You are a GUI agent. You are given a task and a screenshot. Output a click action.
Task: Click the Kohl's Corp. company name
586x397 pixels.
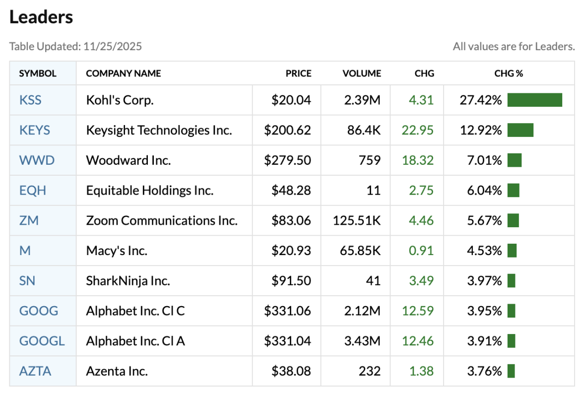pyautogui.click(x=120, y=100)
